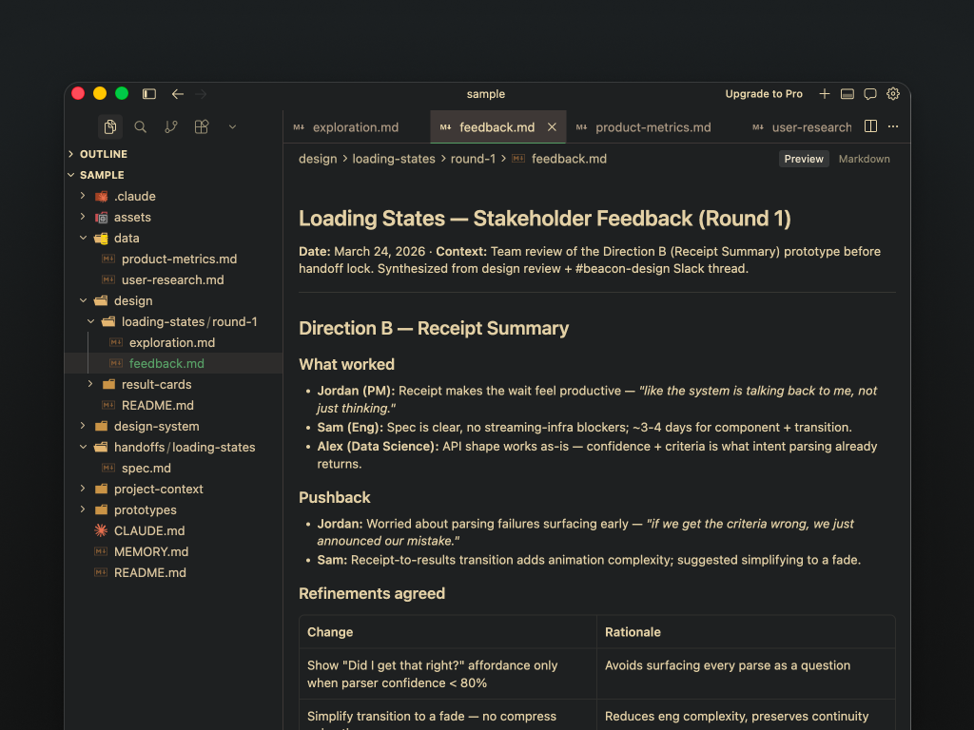974x730 pixels.
Task: Open the Source Control branch icon
Action: (x=171, y=126)
